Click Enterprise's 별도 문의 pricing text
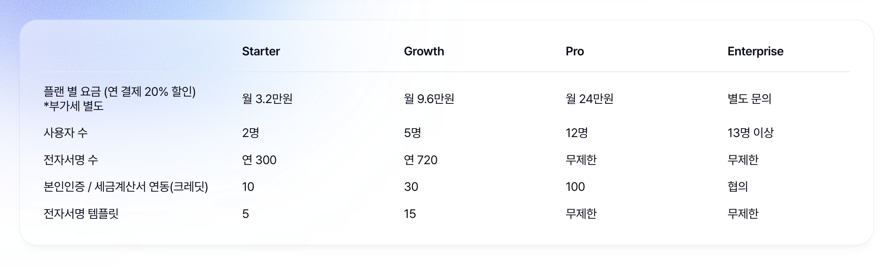Image resolution: width=894 pixels, height=268 pixels. (x=749, y=99)
